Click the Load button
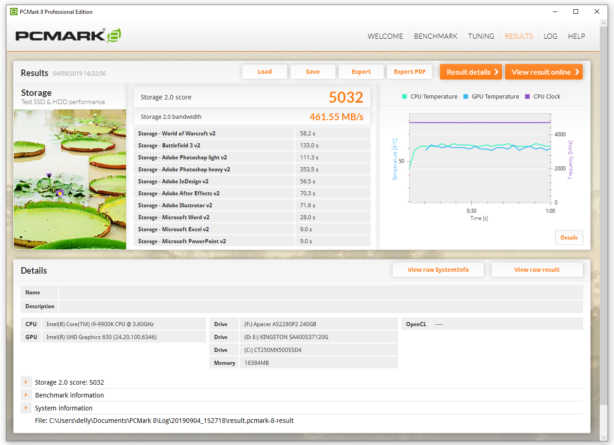 (265, 71)
